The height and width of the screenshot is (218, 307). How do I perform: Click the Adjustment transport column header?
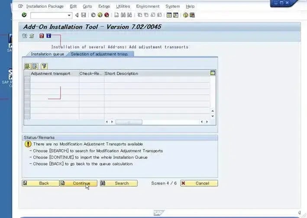[x=55, y=73]
